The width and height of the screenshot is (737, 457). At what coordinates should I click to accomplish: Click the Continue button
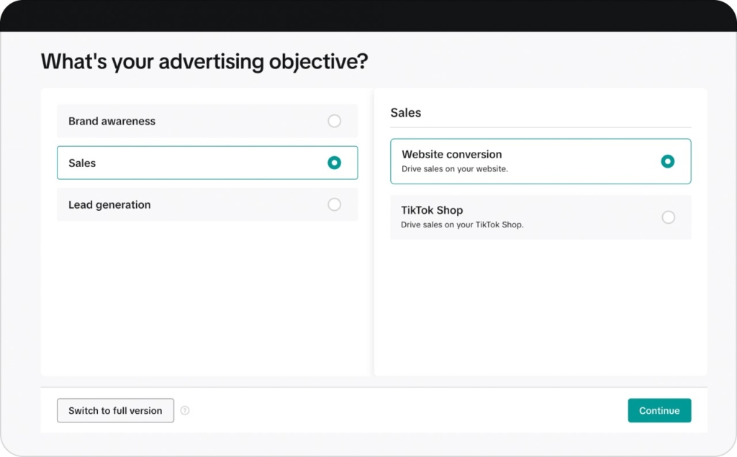659,410
